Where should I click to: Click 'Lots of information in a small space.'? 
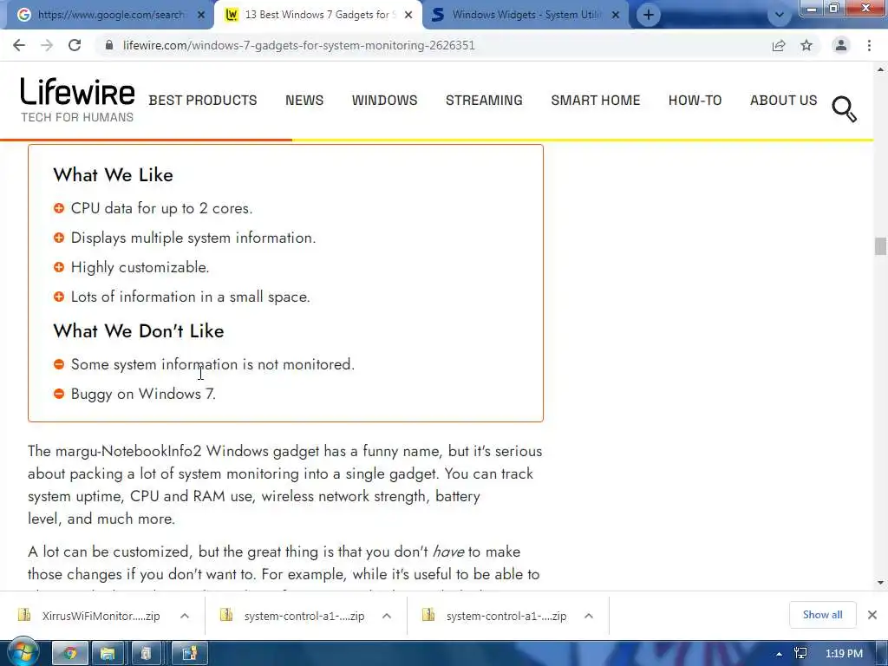tap(190, 297)
